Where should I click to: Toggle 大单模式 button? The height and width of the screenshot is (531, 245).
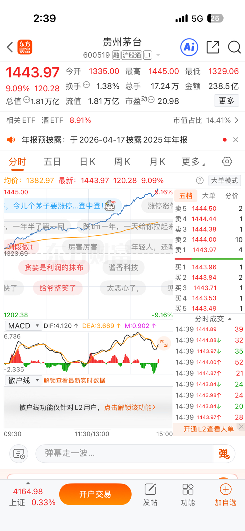[225, 181]
